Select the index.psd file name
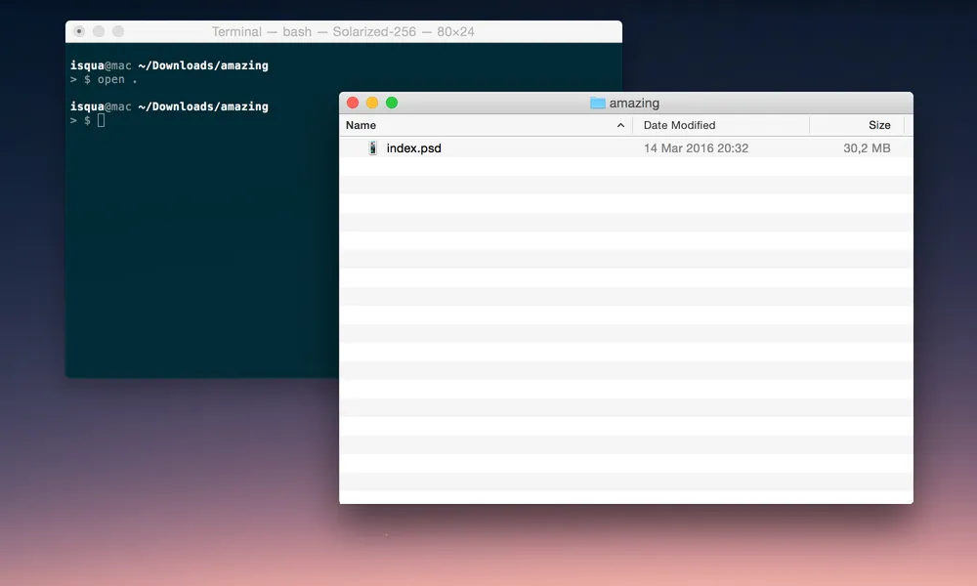 (x=413, y=148)
